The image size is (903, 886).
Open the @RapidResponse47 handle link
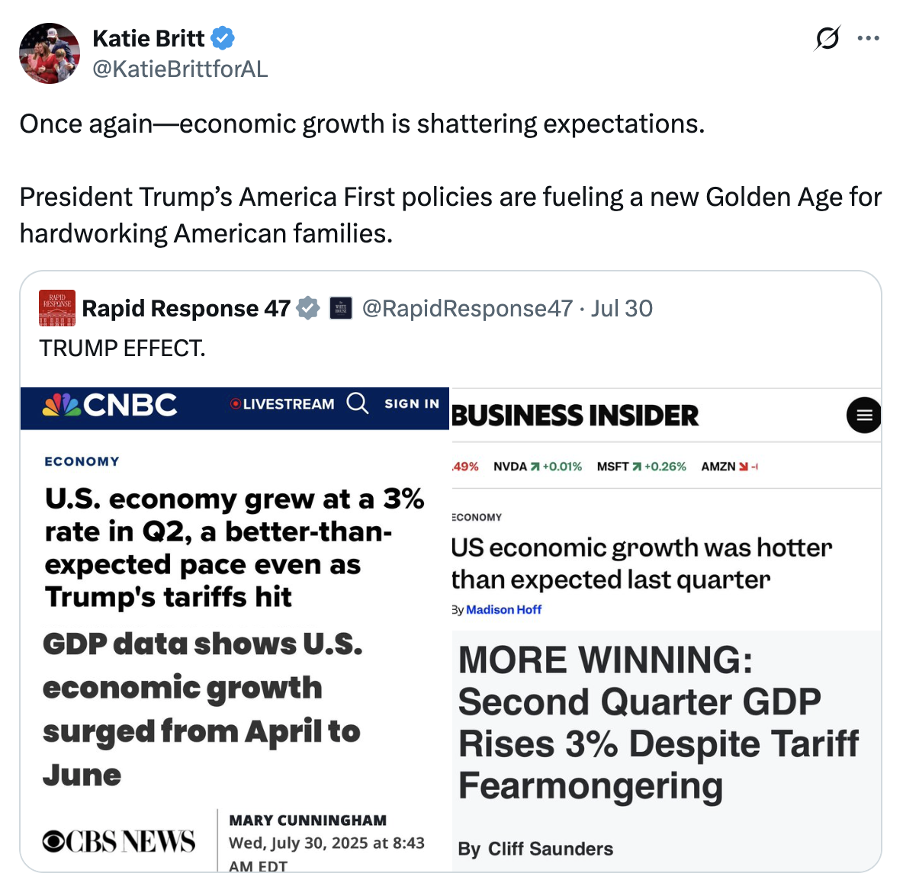467,309
